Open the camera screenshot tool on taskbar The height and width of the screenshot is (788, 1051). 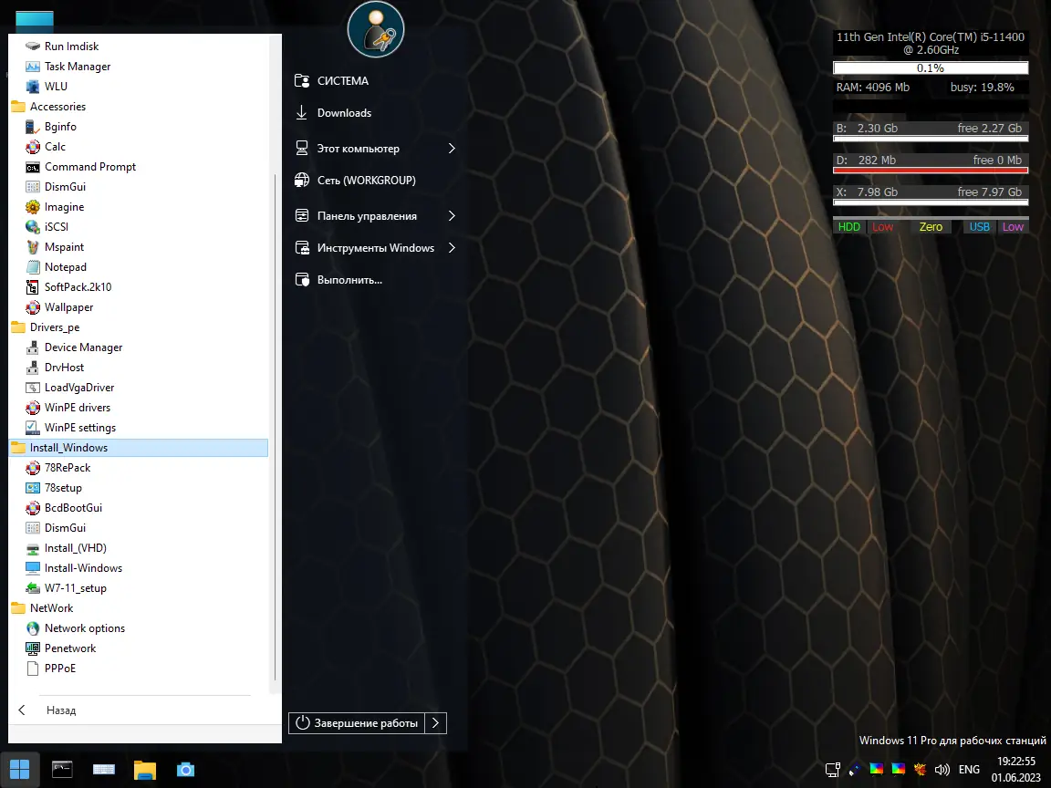point(186,770)
